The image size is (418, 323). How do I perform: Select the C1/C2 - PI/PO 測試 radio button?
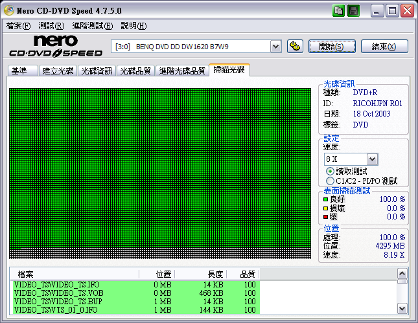pyautogui.click(x=330, y=181)
